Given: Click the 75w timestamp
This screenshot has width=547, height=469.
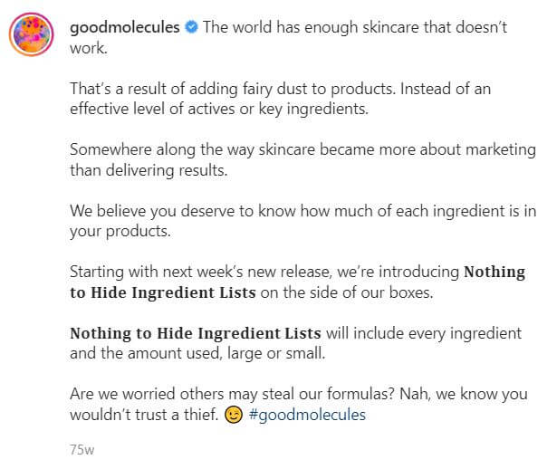Looking at the screenshot, I should pos(82,449).
